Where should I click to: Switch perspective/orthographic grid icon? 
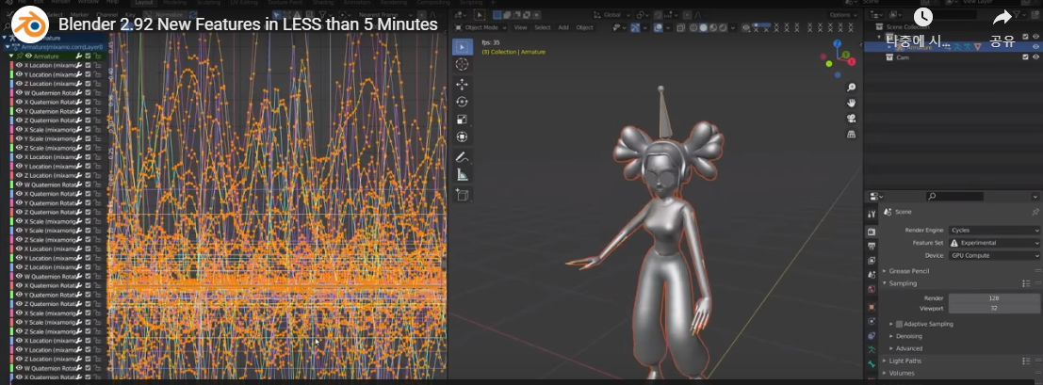pyautogui.click(x=852, y=134)
